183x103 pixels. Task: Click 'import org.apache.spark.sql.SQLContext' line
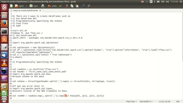tap(35, 43)
